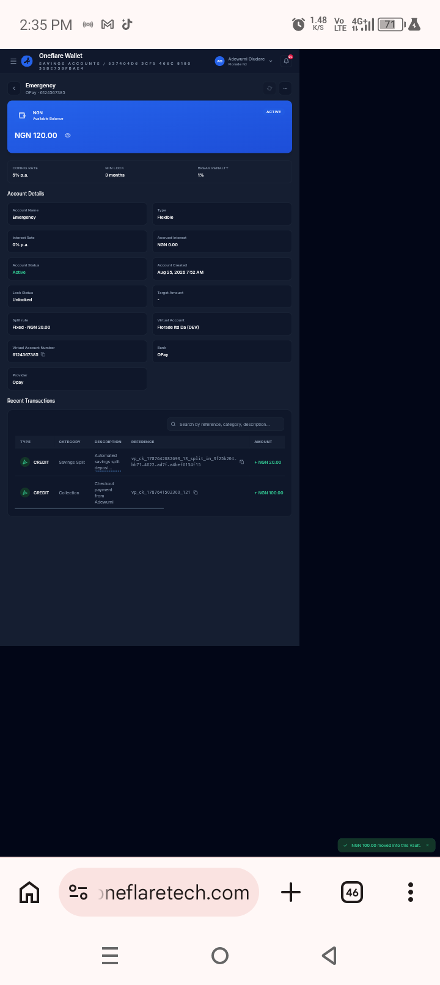Copy the Collection transaction reference

[x=196, y=492]
